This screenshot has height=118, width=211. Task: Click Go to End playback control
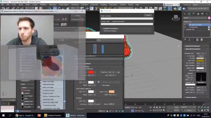click(164, 107)
